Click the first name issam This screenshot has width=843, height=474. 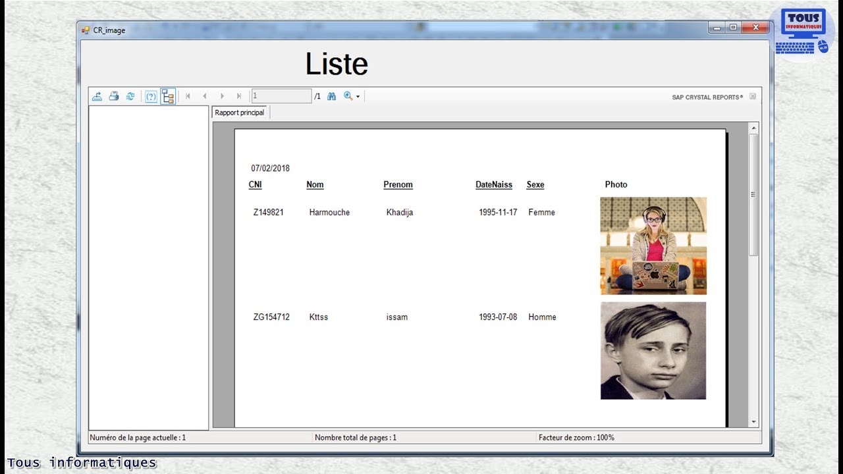pyautogui.click(x=397, y=317)
